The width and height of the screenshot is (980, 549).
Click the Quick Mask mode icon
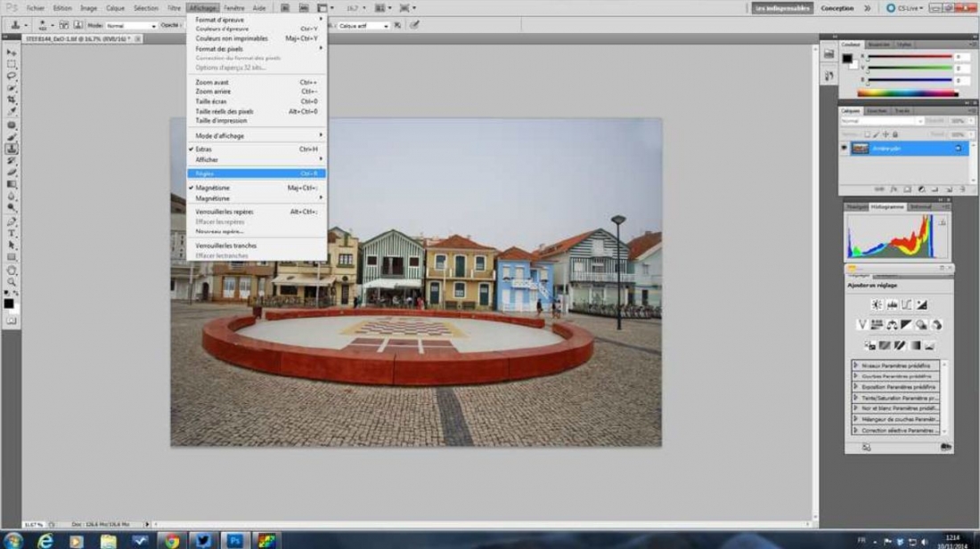[x=12, y=320]
